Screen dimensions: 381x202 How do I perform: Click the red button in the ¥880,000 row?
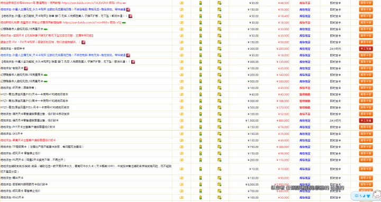click(x=366, y=121)
